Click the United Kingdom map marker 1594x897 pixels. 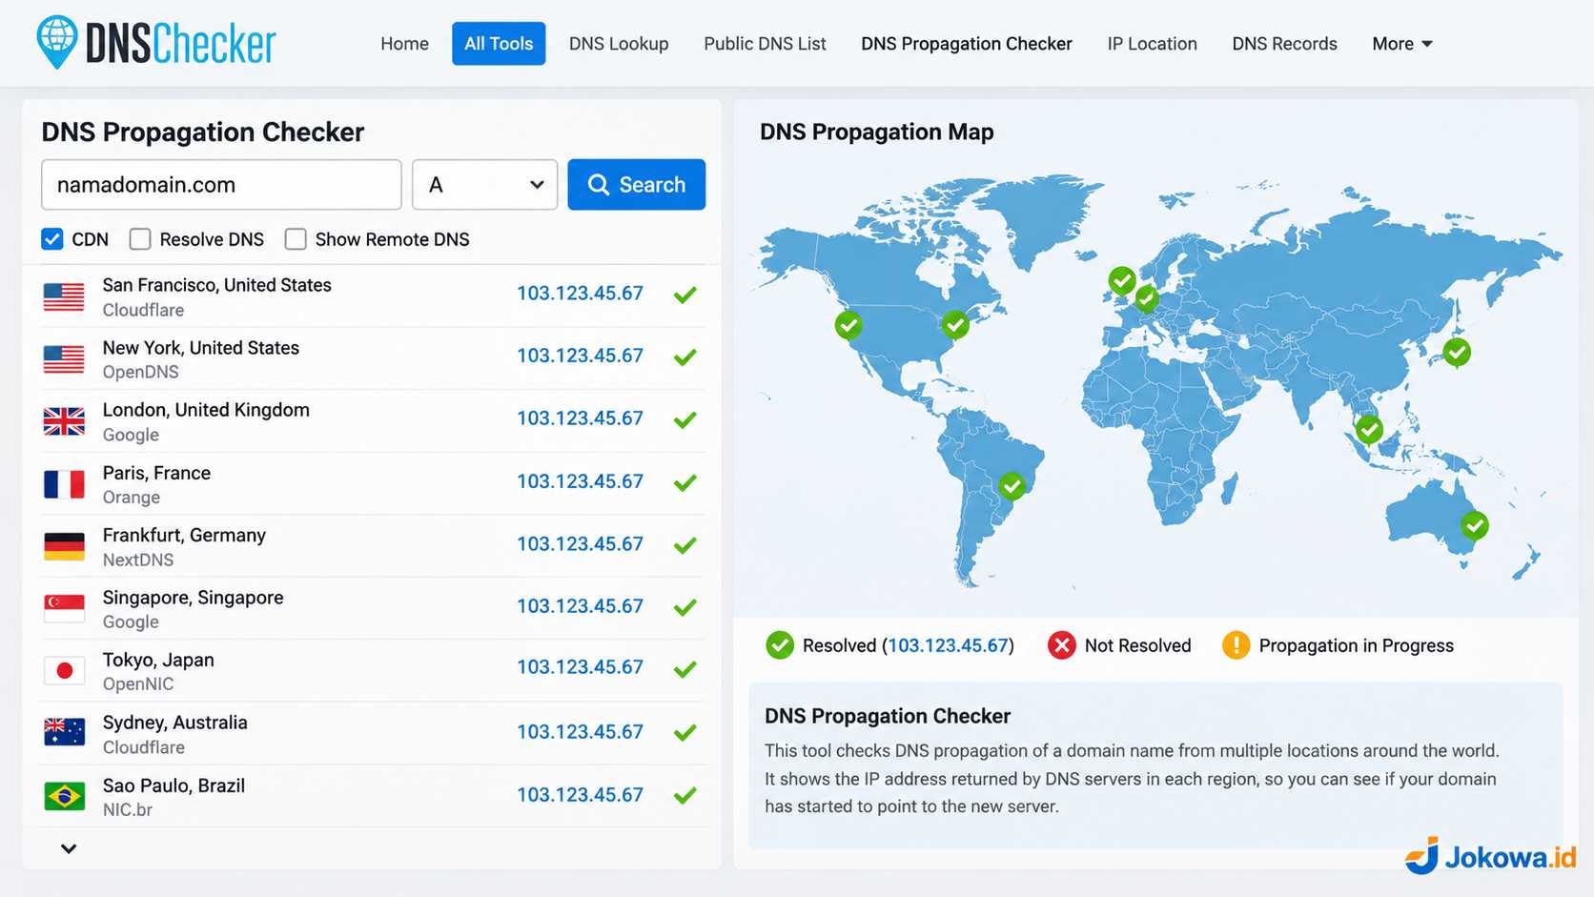pyautogui.click(x=1122, y=280)
